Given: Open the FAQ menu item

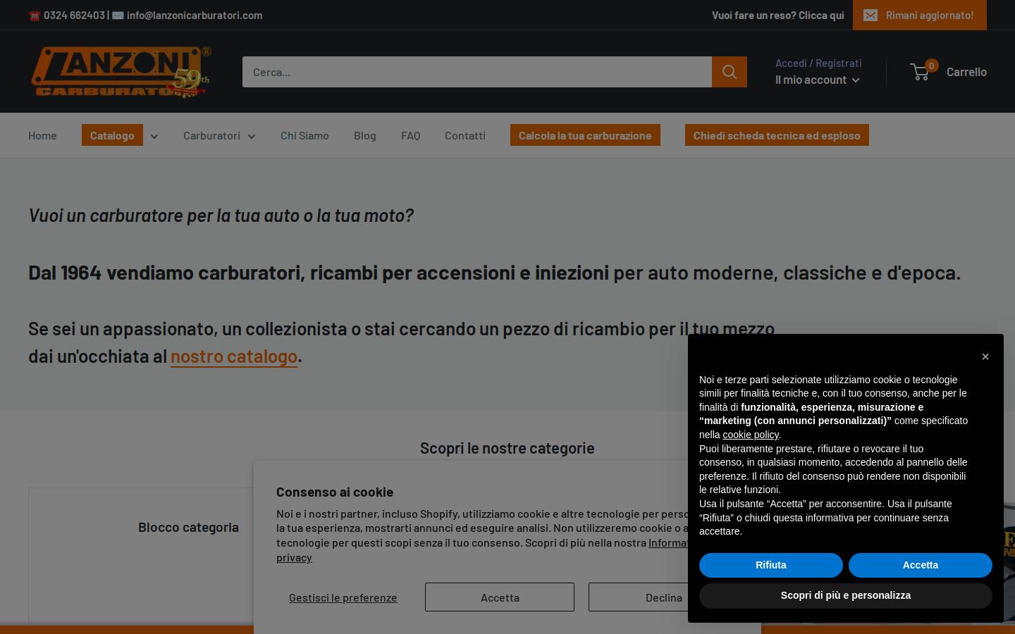Looking at the screenshot, I should pos(410,135).
